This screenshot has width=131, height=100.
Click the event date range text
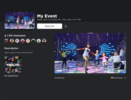(59, 20)
